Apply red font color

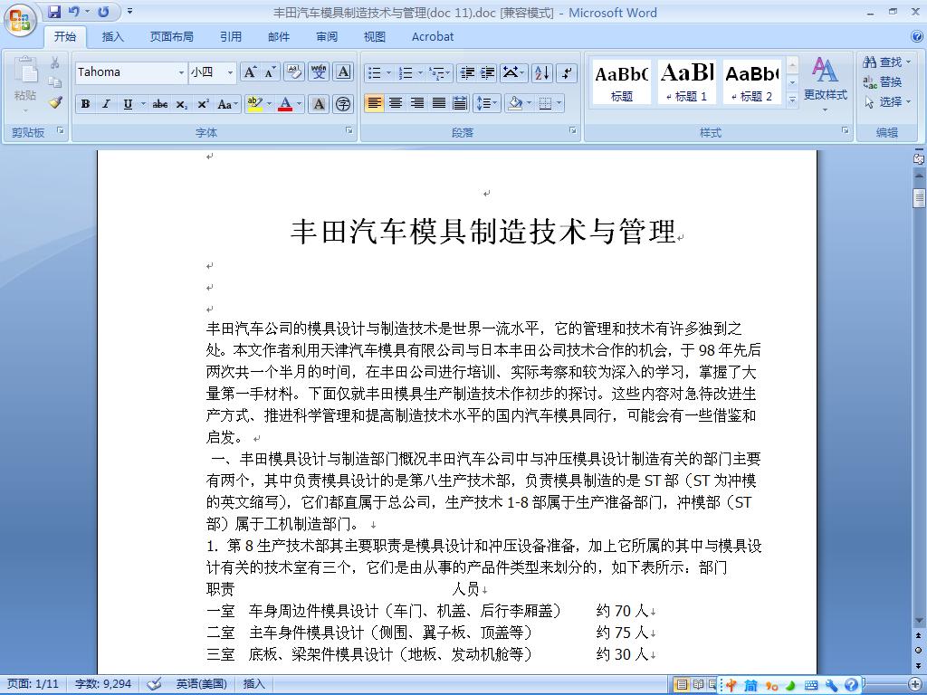tap(285, 105)
